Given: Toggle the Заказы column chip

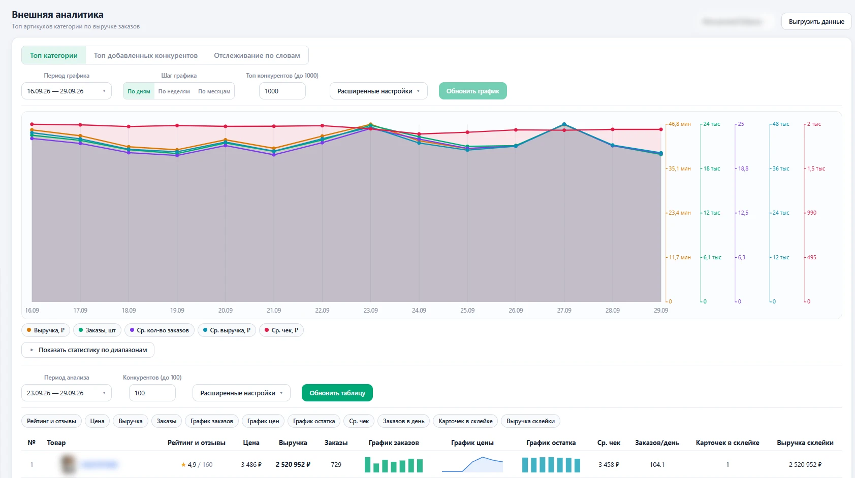Looking at the screenshot, I should click(167, 421).
